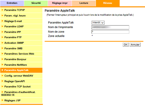Open the Sécurité tab
Screen dimensions: 145x110
[36, 3]
